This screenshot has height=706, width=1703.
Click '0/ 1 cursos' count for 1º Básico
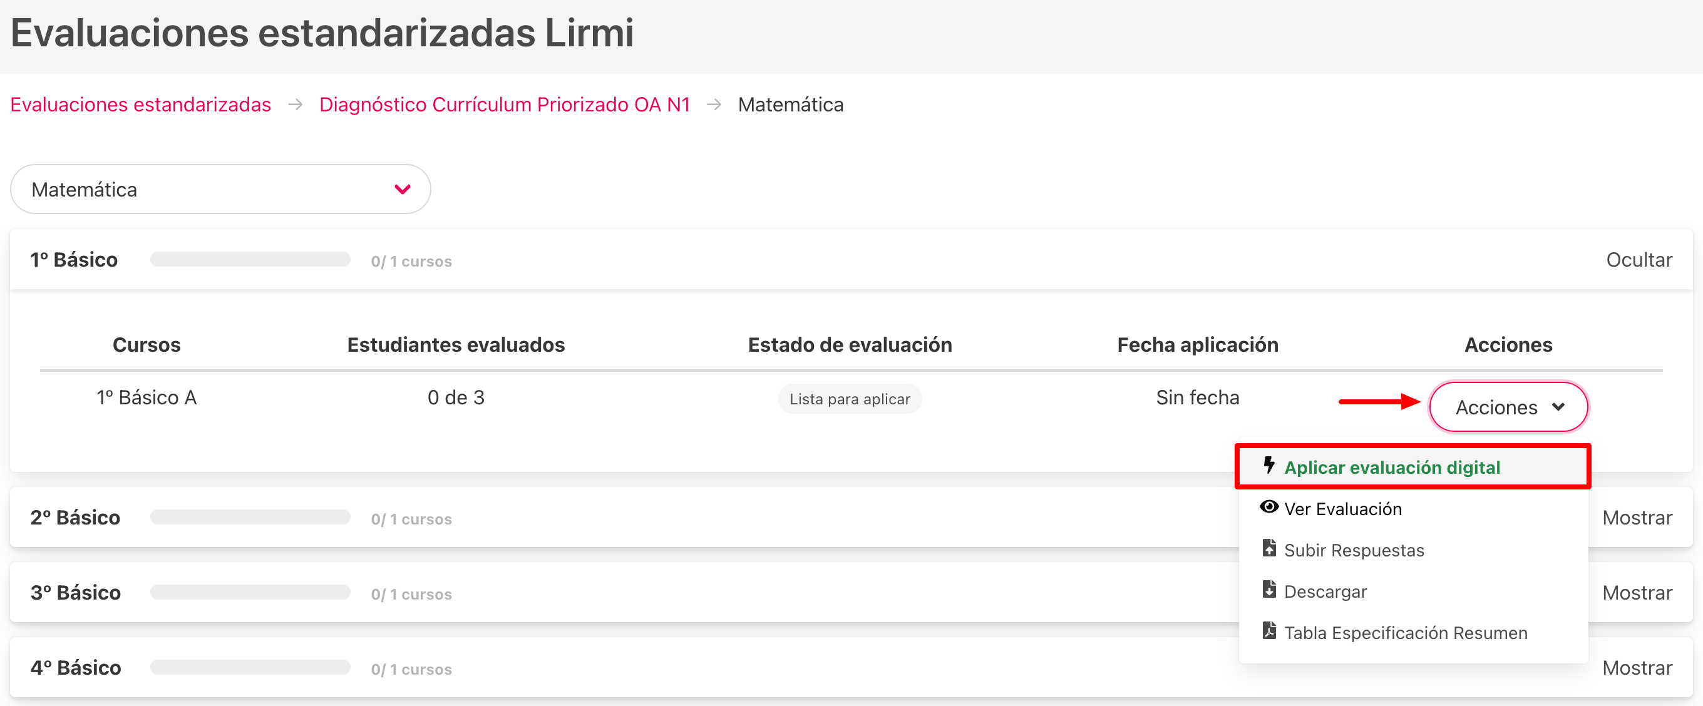tap(411, 262)
